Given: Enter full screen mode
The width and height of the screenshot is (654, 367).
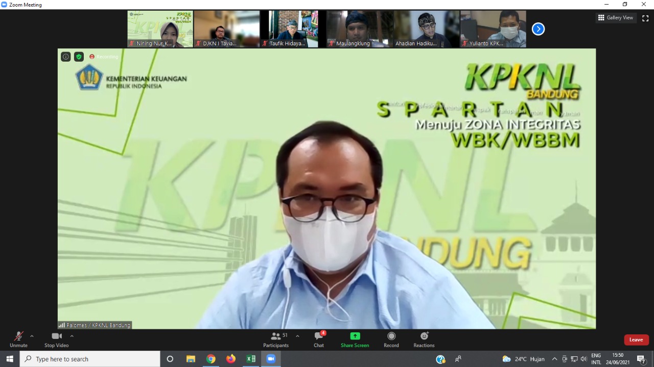Looking at the screenshot, I should pyautogui.click(x=645, y=18).
